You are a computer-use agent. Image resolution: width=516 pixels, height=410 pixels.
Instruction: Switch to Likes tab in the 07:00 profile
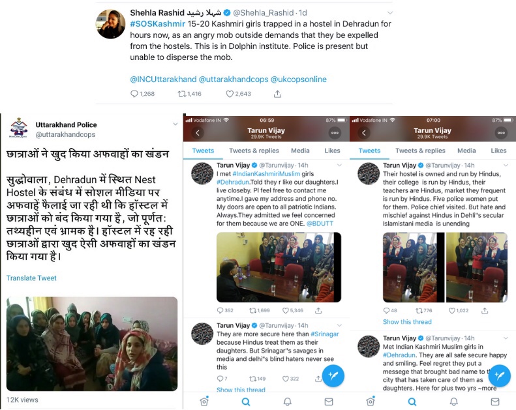click(x=498, y=151)
